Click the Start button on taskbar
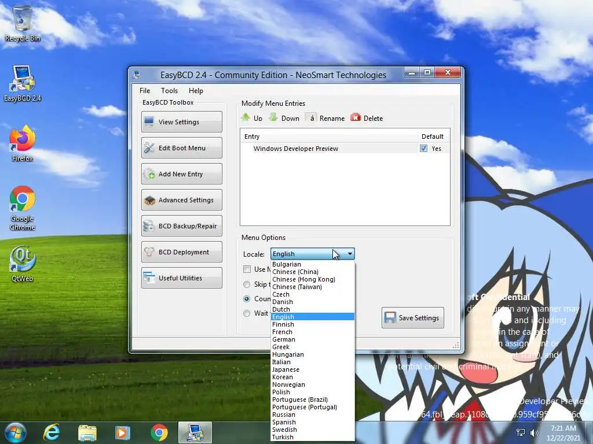593x444 pixels. [x=16, y=432]
